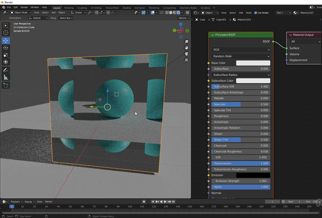Switch perspective/orthographic with the grid icon
322x218 pixels.
pyautogui.click(x=187, y=60)
